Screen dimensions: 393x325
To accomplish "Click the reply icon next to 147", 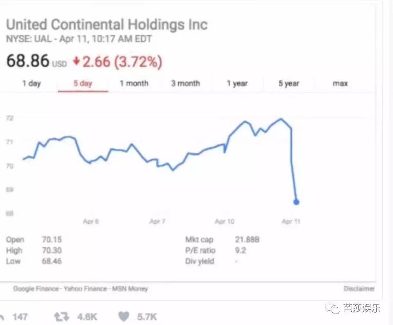I will point(2,317).
